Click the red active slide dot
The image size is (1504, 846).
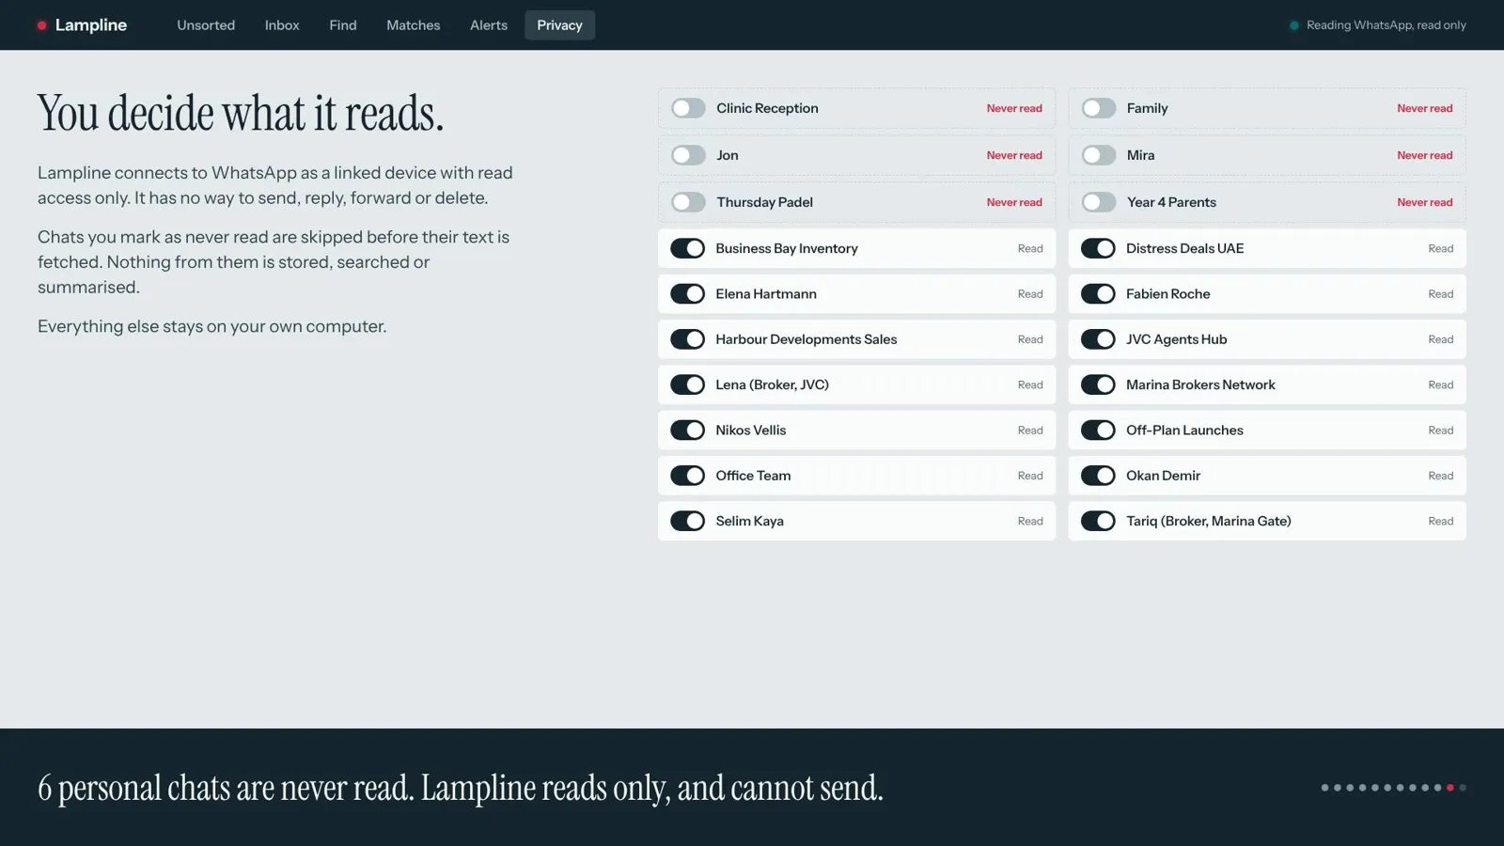coord(1450,788)
